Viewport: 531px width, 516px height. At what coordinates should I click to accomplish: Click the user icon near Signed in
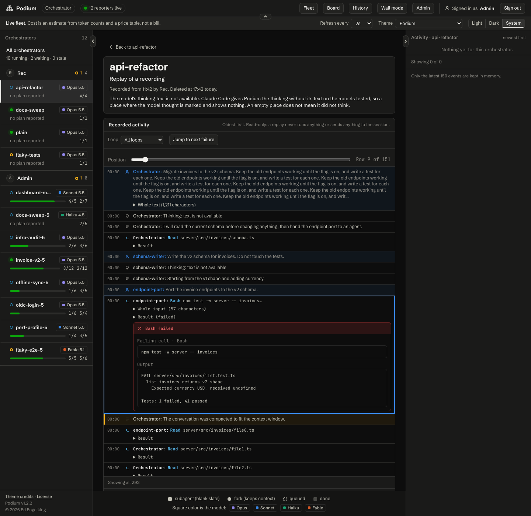(x=447, y=8)
